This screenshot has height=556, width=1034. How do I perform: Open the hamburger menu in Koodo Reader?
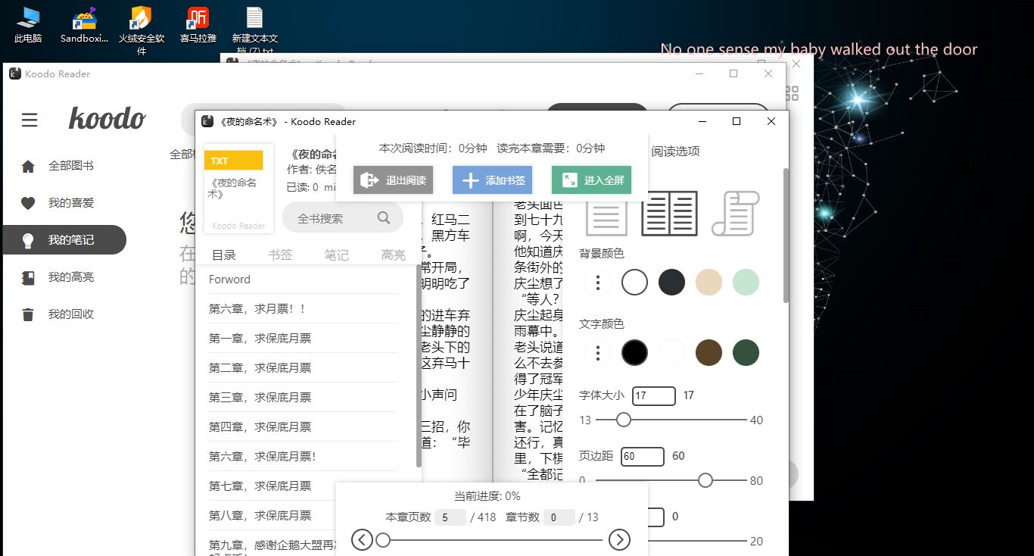tap(29, 120)
